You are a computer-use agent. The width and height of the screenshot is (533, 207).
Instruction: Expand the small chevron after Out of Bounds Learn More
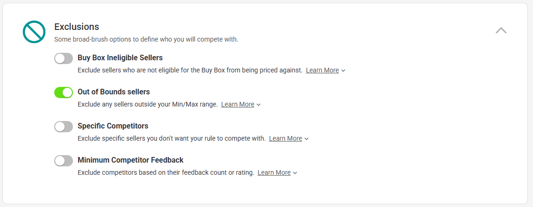[259, 105]
